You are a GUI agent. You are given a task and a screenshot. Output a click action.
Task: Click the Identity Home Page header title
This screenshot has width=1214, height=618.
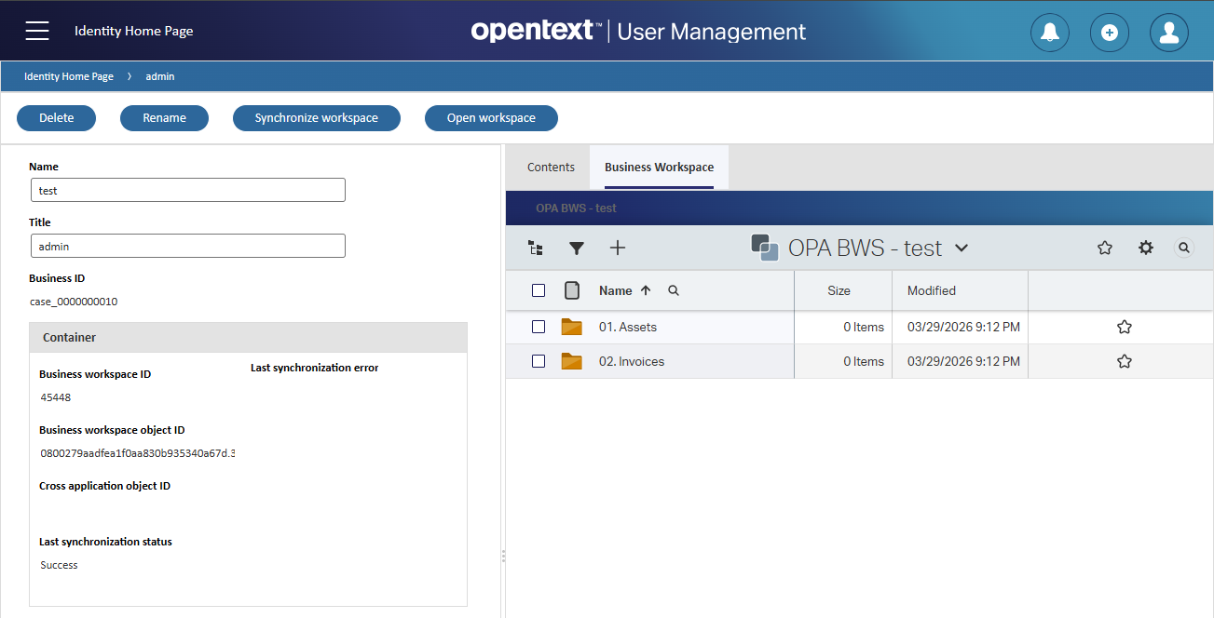click(x=134, y=31)
